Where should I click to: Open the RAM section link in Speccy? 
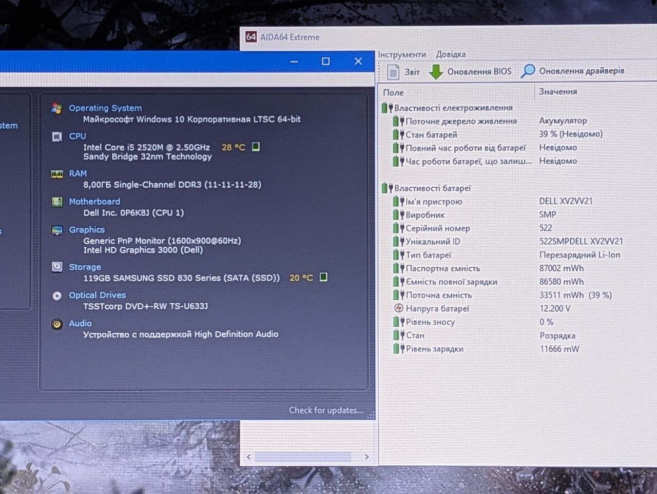pos(78,174)
